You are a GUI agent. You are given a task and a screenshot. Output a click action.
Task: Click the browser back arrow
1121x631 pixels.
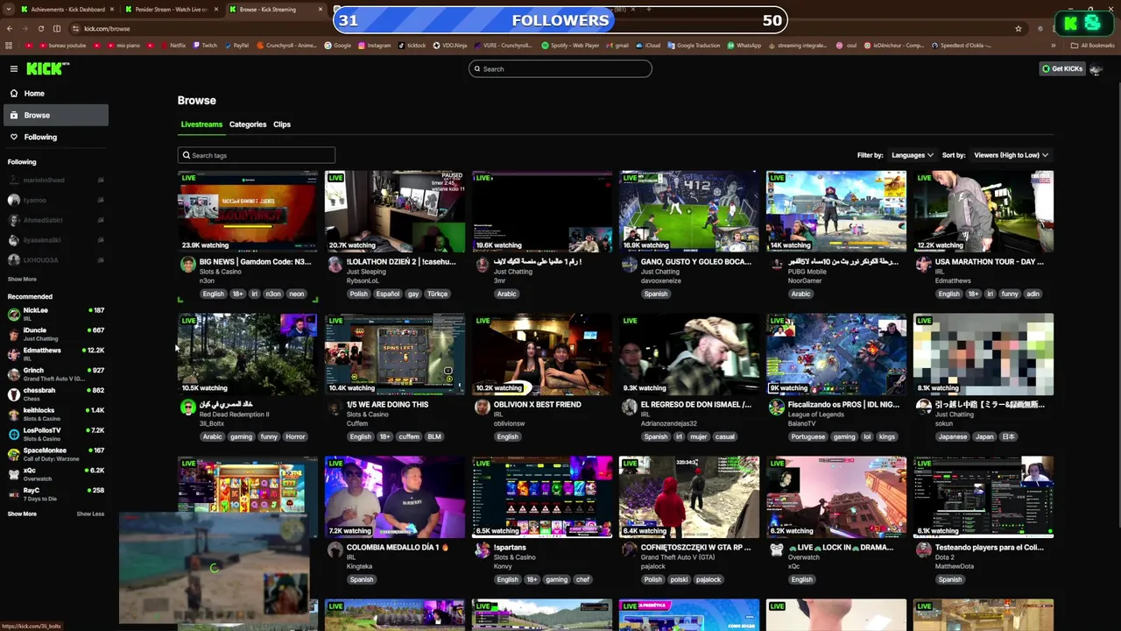pyautogui.click(x=10, y=28)
